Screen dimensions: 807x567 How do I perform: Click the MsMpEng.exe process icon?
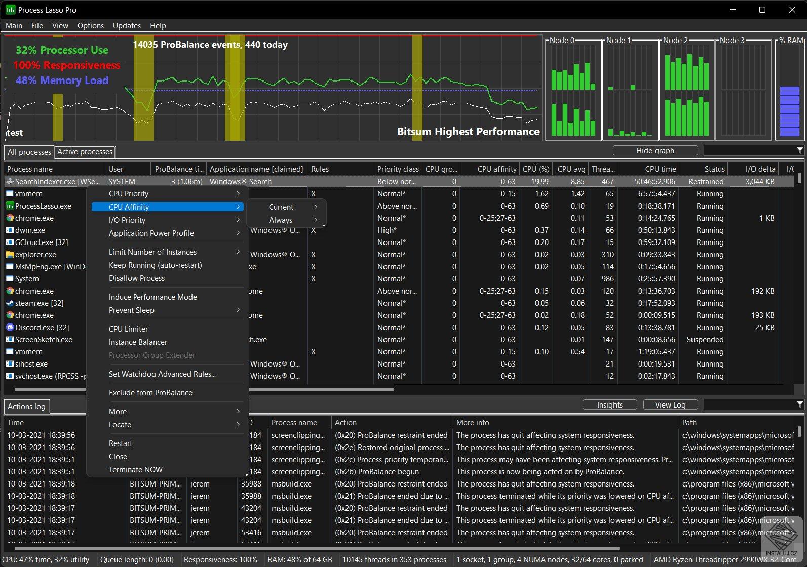point(10,266)
